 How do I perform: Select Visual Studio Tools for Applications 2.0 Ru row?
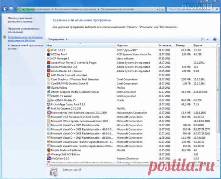(82, 146)
